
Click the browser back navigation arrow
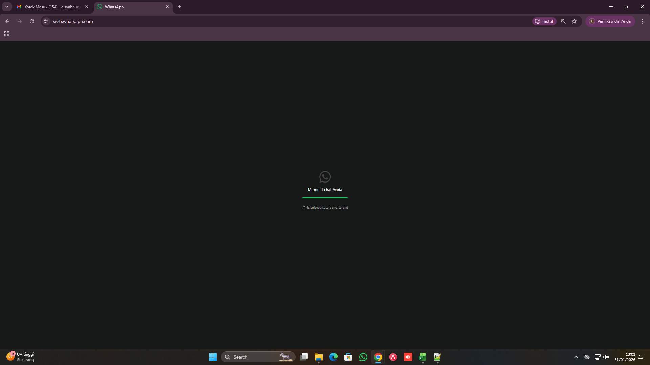pyautogui.click(x=7, y=21)
